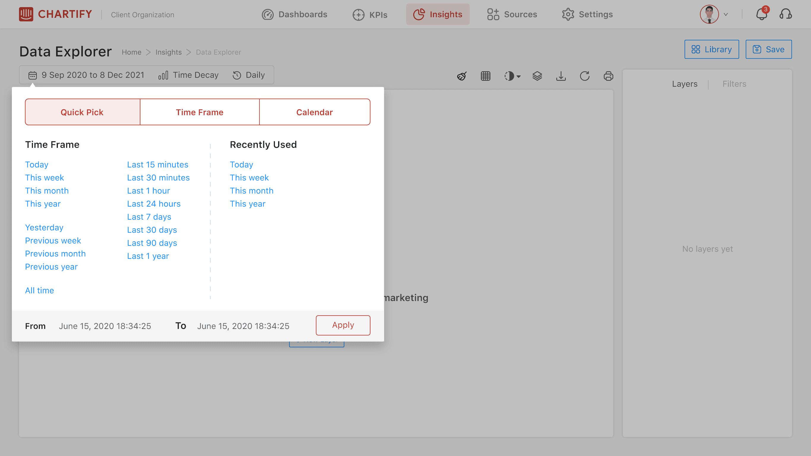Open the contrast theme dropdown

point(512,76)
